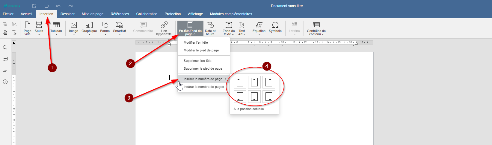492x145 pixels.
Task: Click the Commentaire button
Action: [143, 28]
